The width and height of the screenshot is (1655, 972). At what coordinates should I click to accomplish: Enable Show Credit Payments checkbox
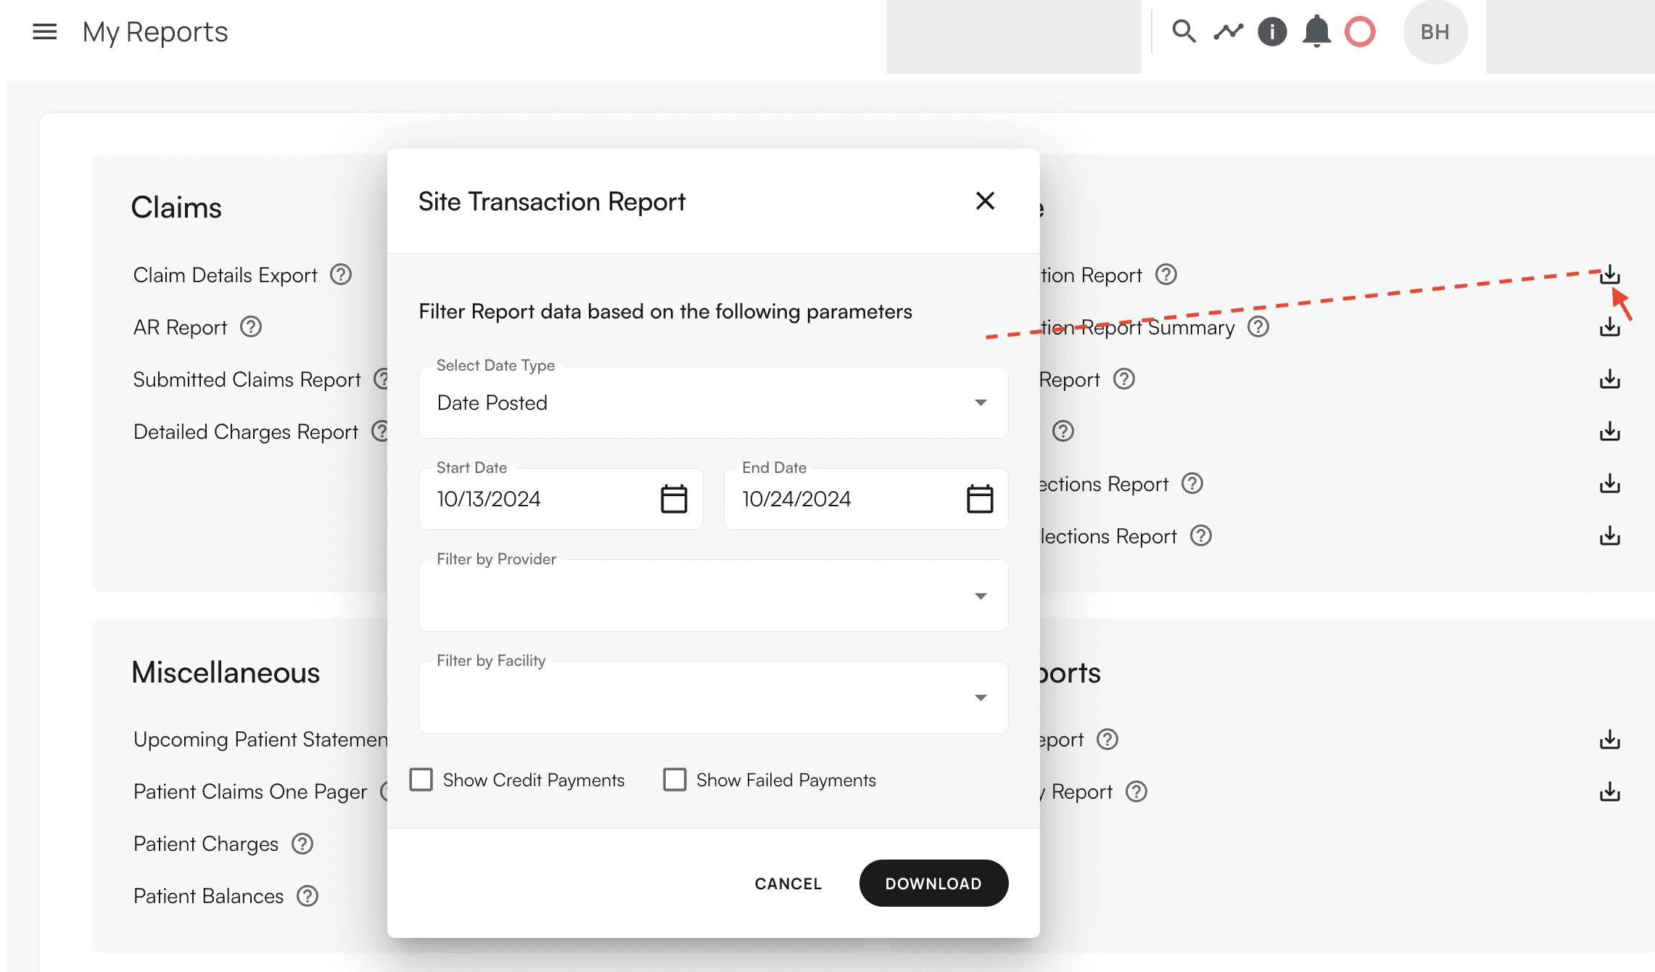pos(421,780)
